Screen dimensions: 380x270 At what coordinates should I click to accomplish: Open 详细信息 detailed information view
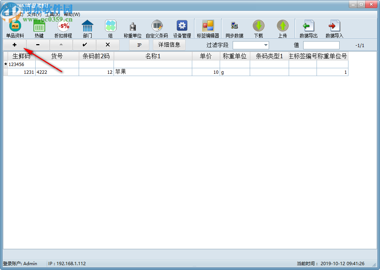[x=170, y=45]
